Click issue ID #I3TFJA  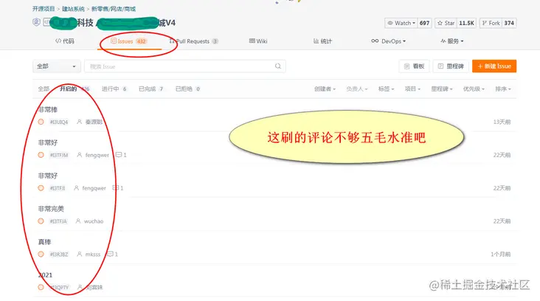tap(58, 221)
